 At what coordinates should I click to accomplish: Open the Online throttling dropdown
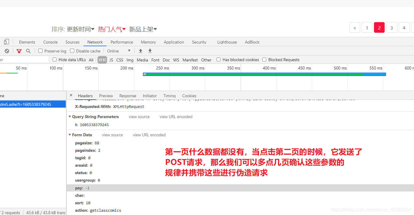pos(119,51)
